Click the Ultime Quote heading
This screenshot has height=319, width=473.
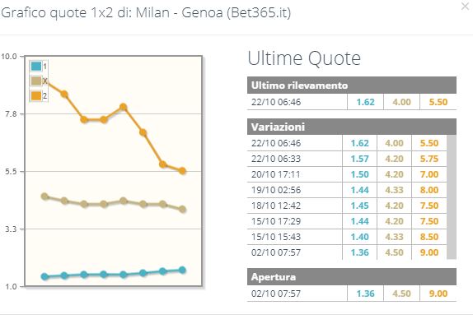click(x=304, y=58)
